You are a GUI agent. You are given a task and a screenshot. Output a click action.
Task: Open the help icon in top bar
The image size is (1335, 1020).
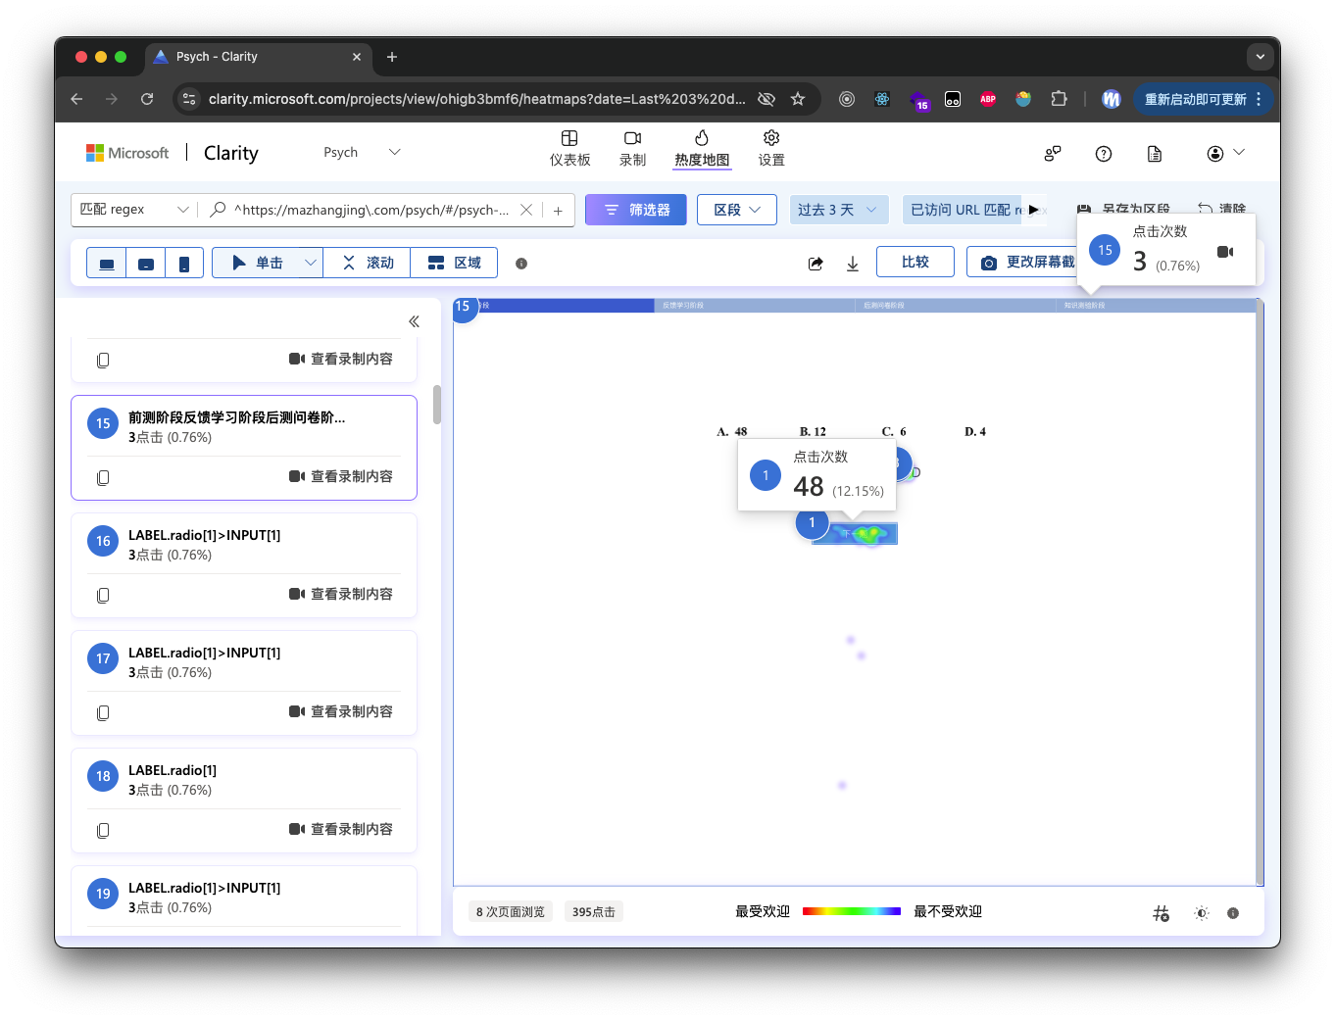[x=1104, y=153]
